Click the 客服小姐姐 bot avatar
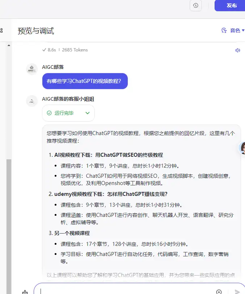 click(32, 101)
